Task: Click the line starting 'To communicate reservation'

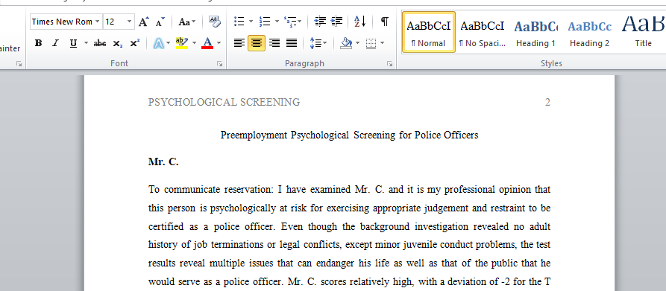Action: tap(349, 189)
